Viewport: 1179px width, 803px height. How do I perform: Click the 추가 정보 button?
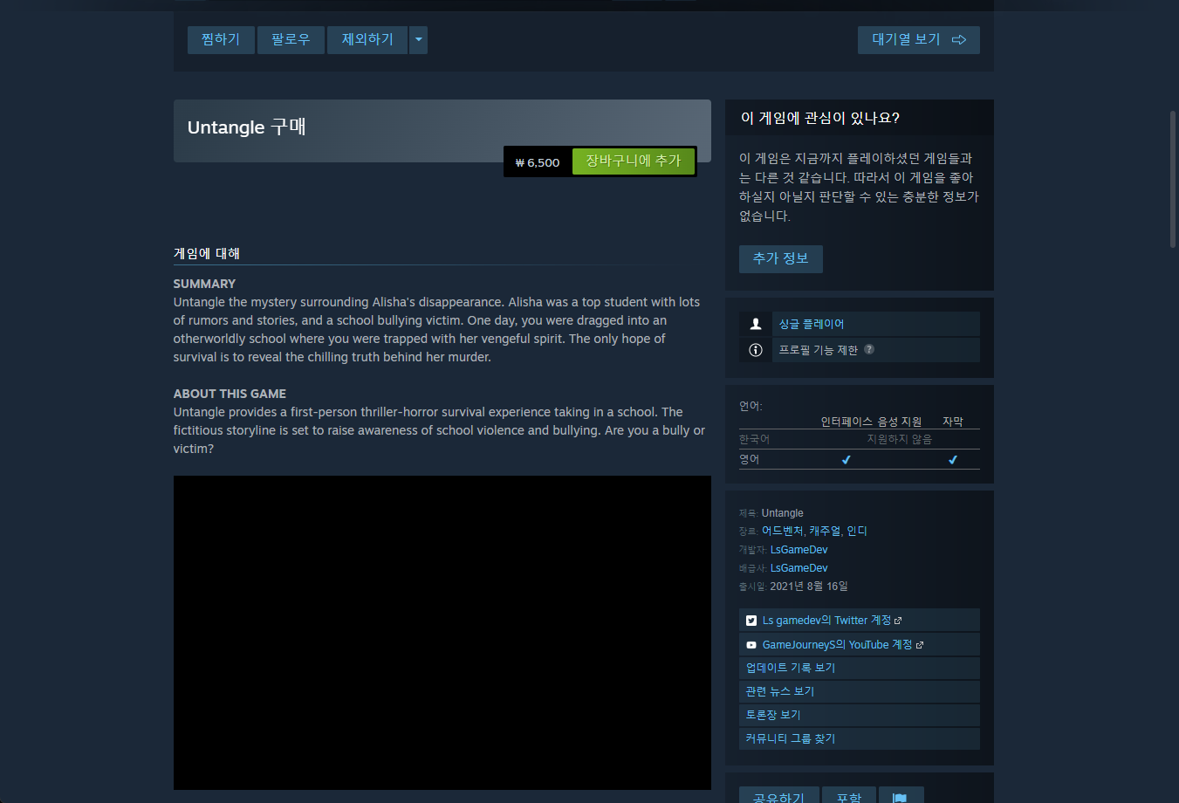(x=781, y=259)
